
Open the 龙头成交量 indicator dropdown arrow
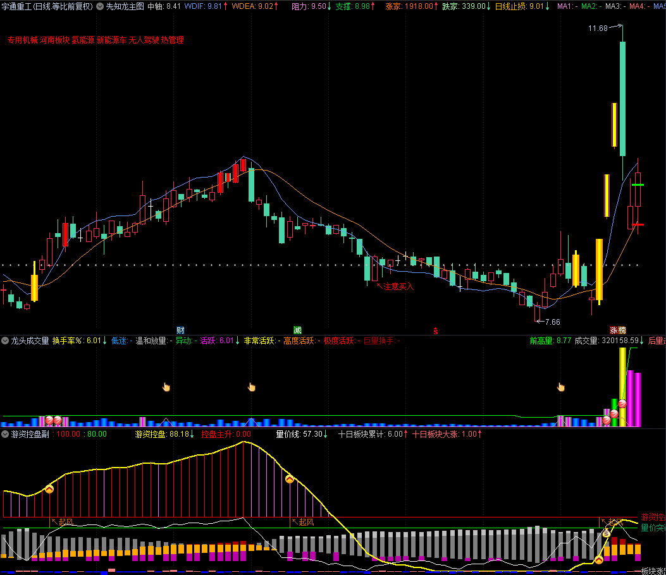[5, 341]
